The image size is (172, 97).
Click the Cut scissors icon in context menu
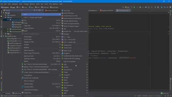23,20
